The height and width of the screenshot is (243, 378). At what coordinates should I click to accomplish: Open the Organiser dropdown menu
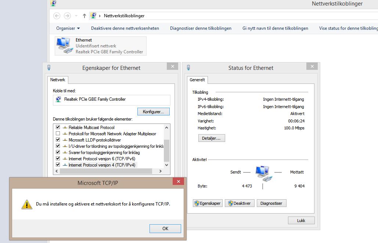click(68, 28)
